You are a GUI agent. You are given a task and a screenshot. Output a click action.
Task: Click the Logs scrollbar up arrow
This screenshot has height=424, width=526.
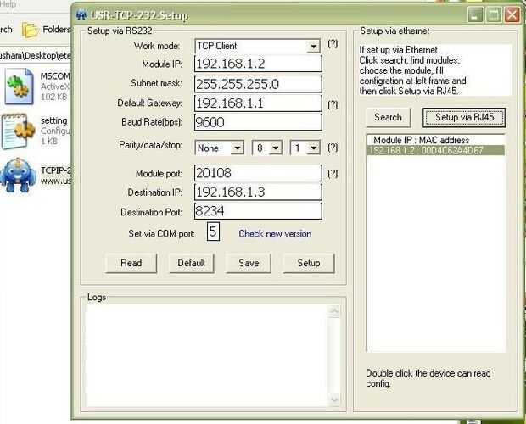(x=334, y=311)
